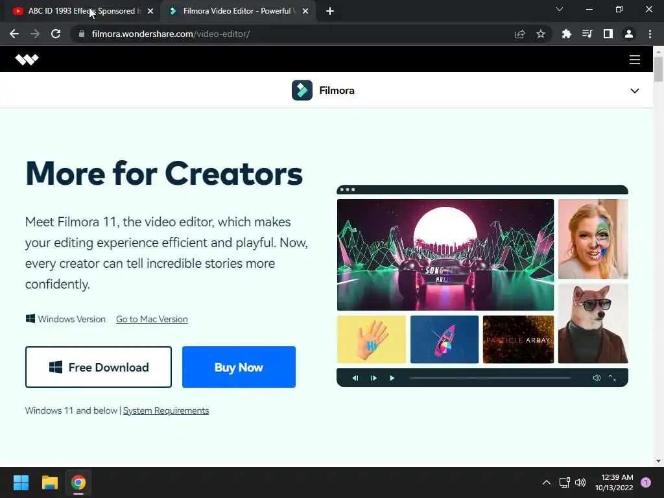
Task: View site security lock information
Action: pyautogui.click(x=82, y=34)
